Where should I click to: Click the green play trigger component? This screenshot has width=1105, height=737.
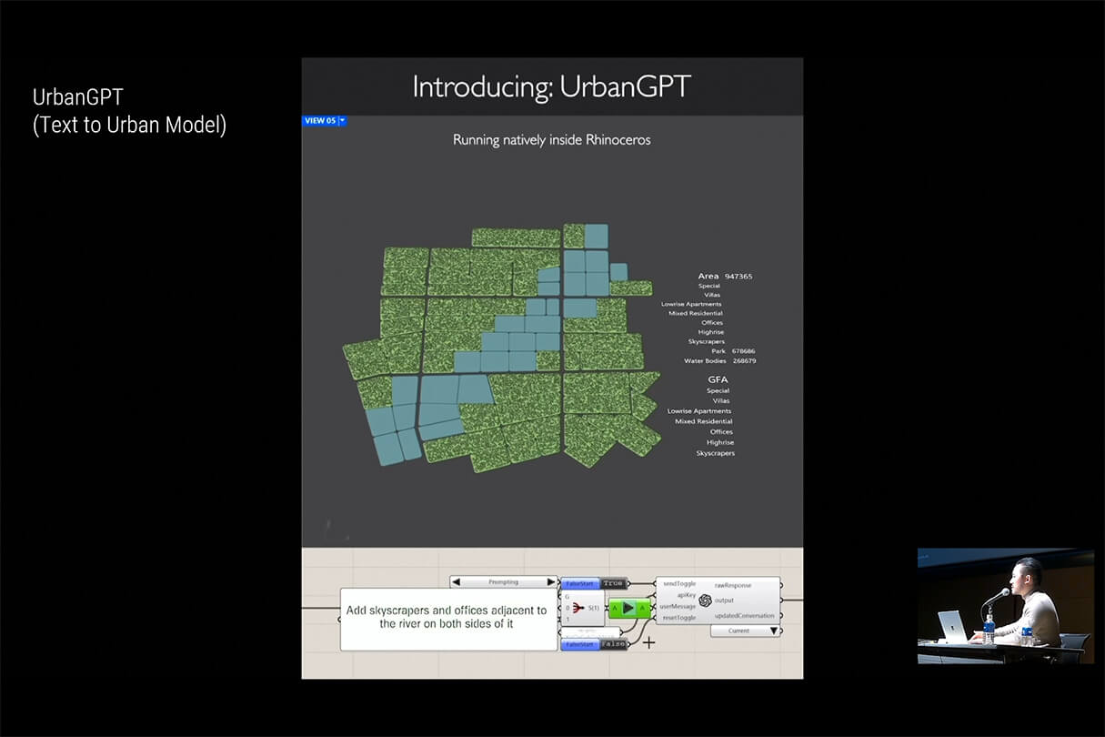(x=628, y=608)
